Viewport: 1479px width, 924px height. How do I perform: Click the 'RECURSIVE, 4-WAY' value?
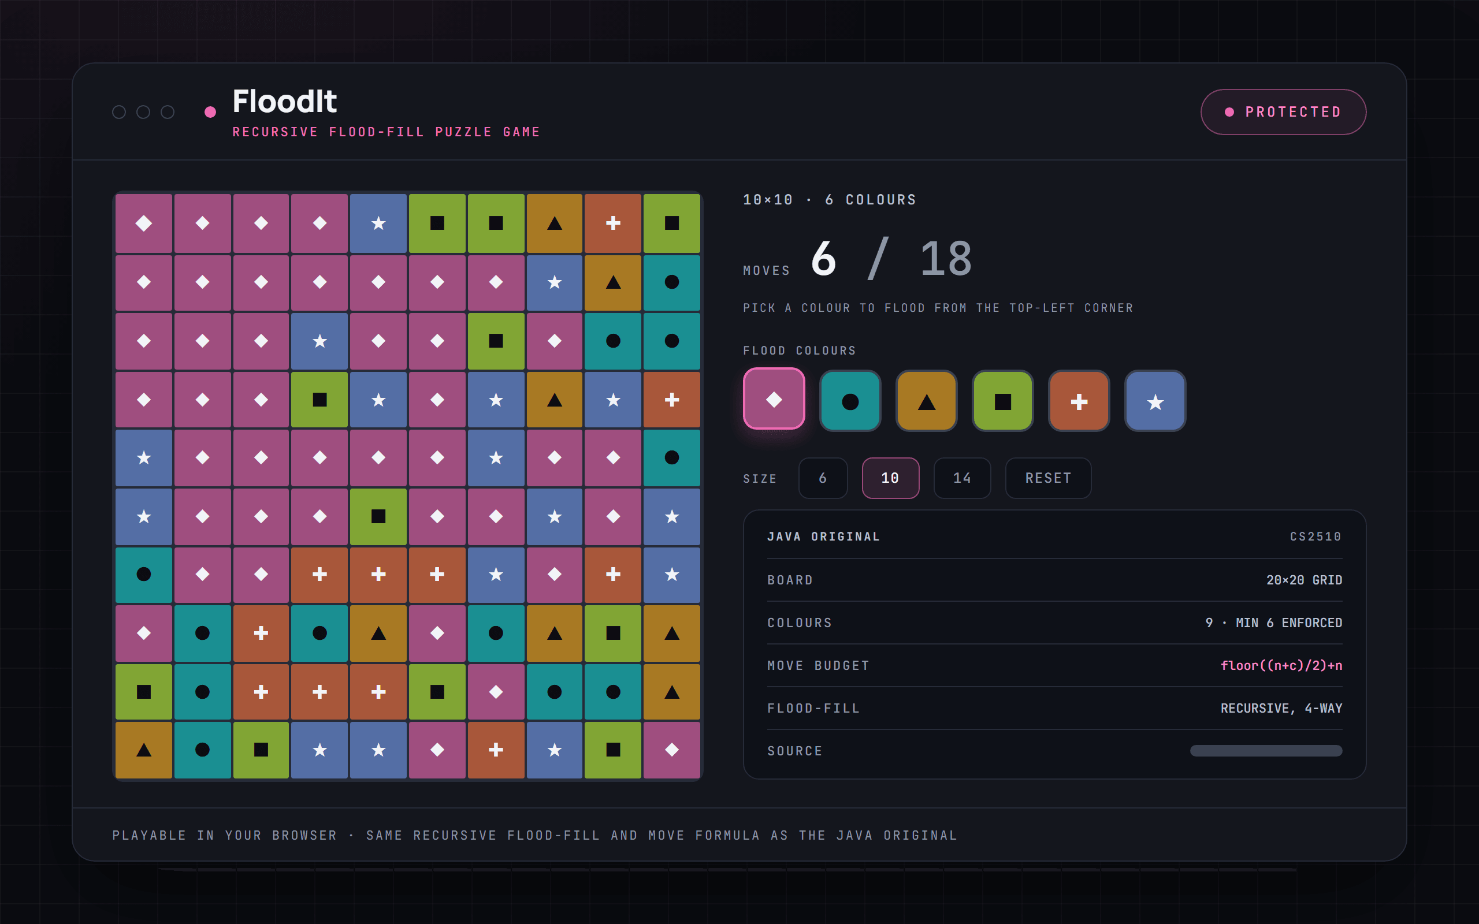1281,708
